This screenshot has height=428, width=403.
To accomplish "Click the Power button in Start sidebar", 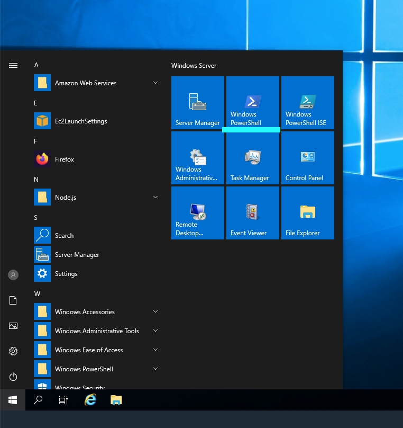I will pos(13,377).
